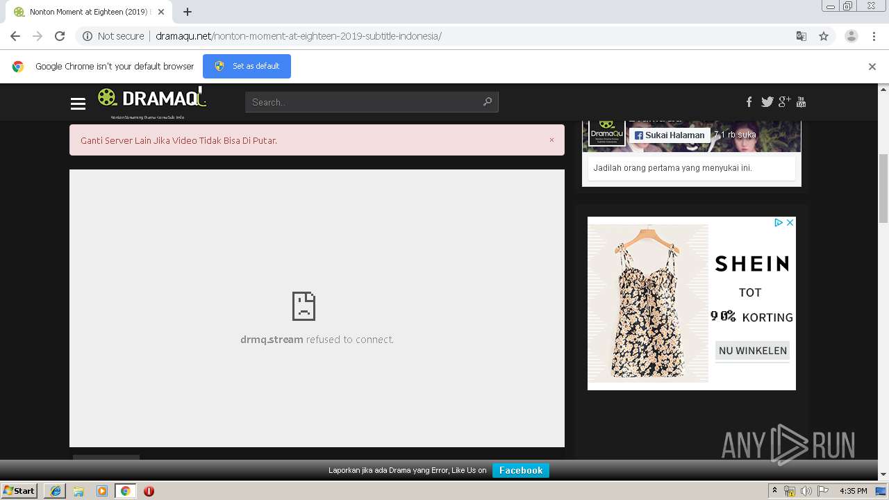The image size is (889, 500).
Task: Close the Ganti Server Lain alert
Action: (551, 140)
